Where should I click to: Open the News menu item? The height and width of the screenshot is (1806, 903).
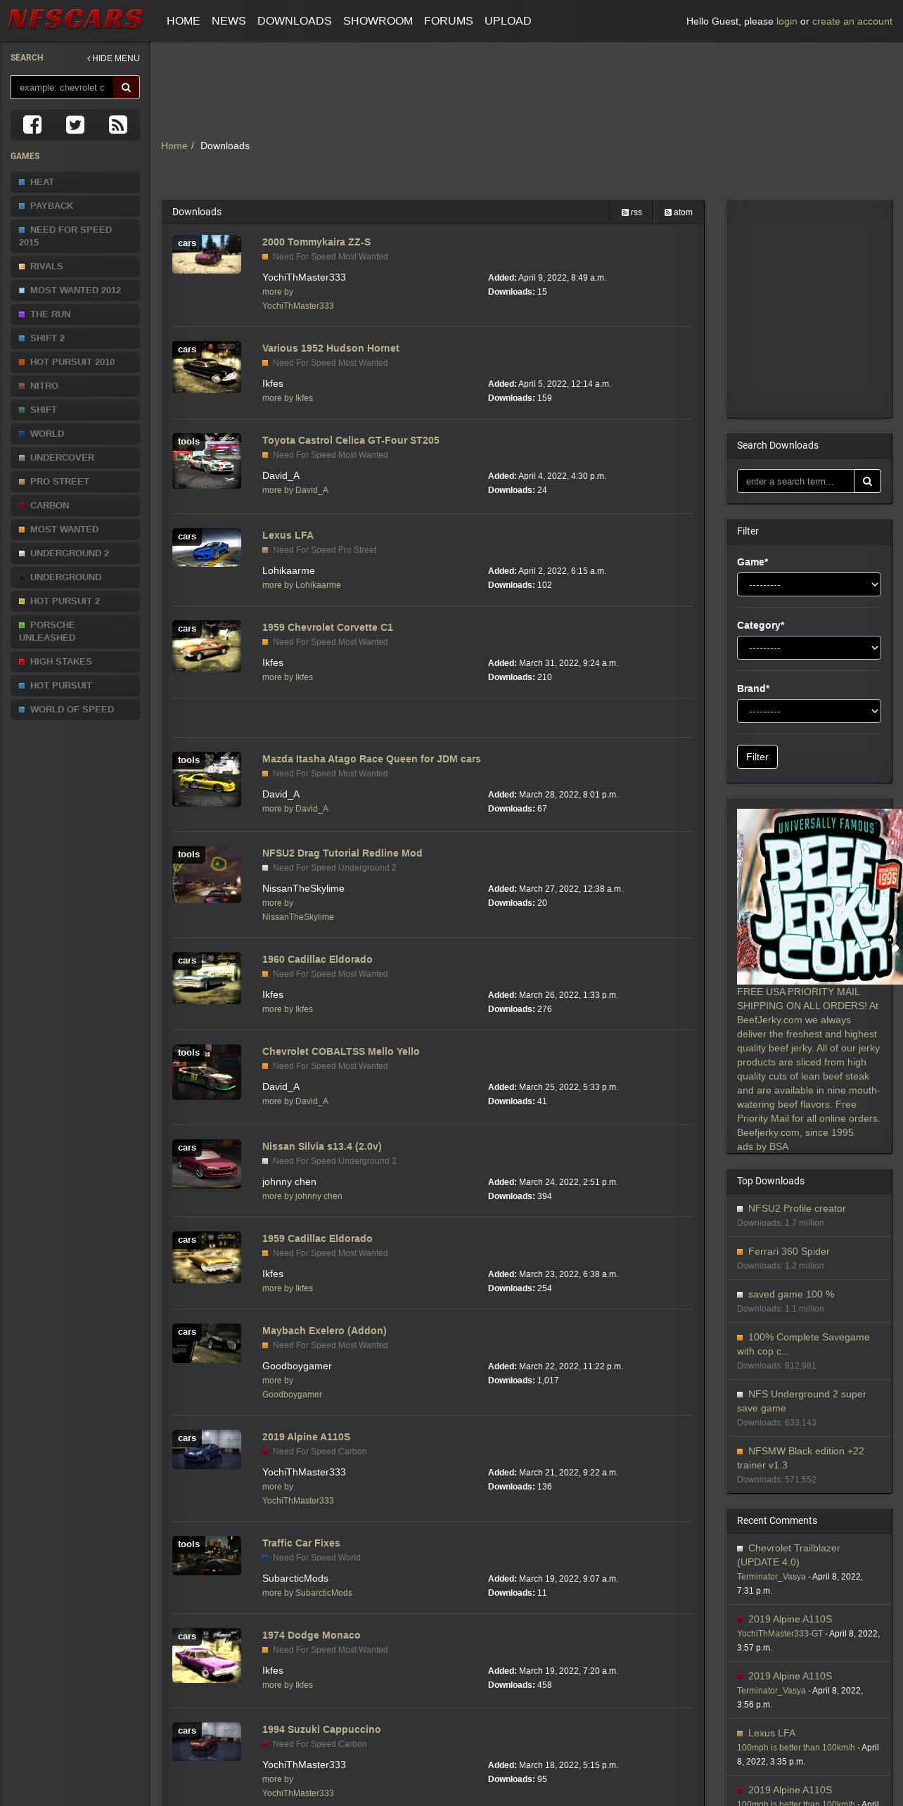[x=229, y=21]
